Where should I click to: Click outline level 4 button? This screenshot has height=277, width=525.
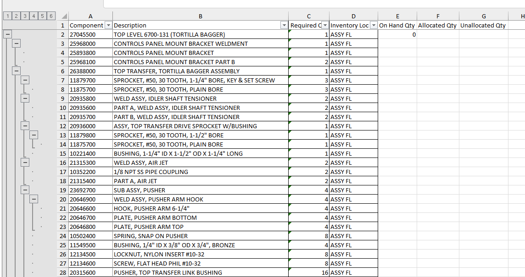[x=34, y=16]
